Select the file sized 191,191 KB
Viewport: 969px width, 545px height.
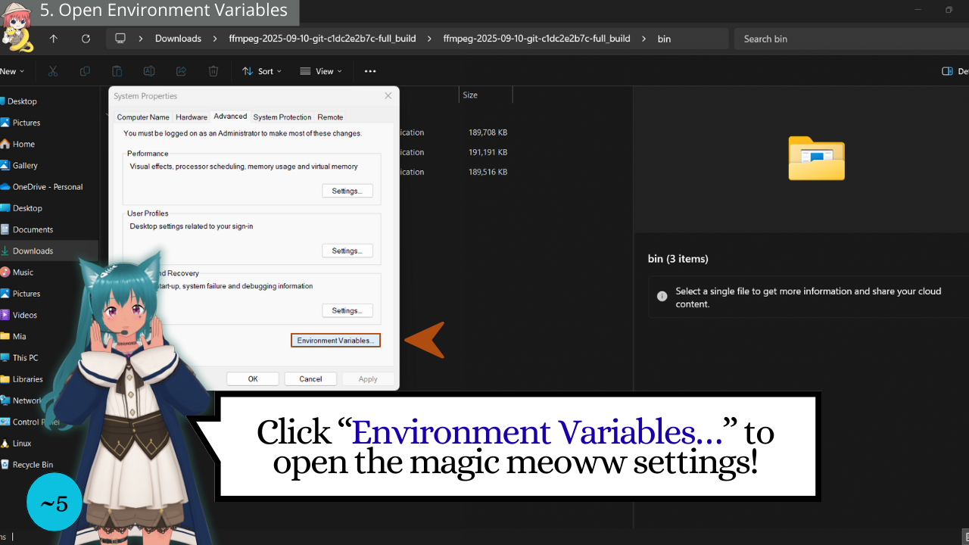tap(488, 152)
